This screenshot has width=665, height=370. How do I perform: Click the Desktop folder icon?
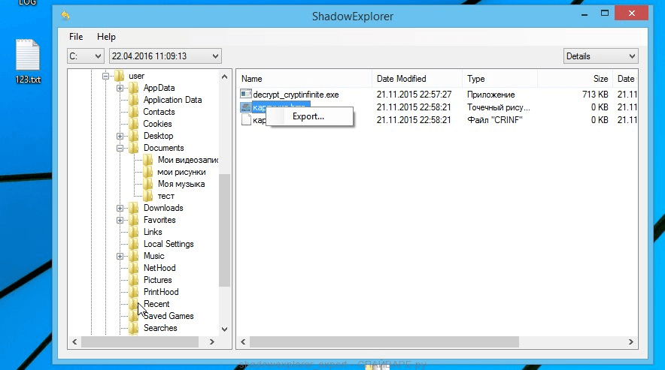(x=134, y=136)
